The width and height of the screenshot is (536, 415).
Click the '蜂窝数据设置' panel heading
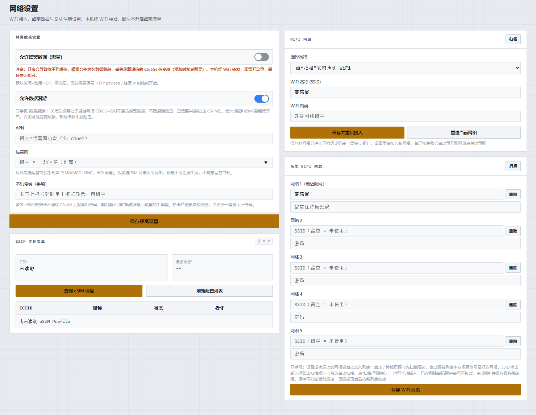(28, 37)
